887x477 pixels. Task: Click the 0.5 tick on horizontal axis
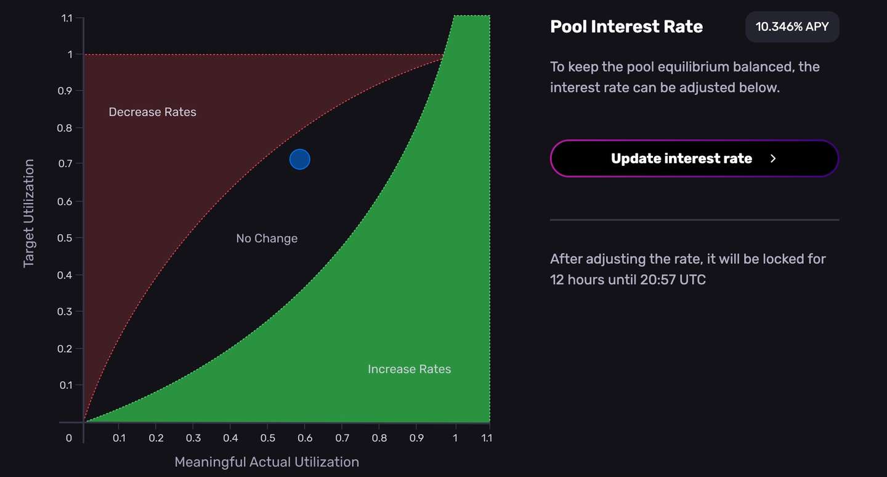point(267,438)
